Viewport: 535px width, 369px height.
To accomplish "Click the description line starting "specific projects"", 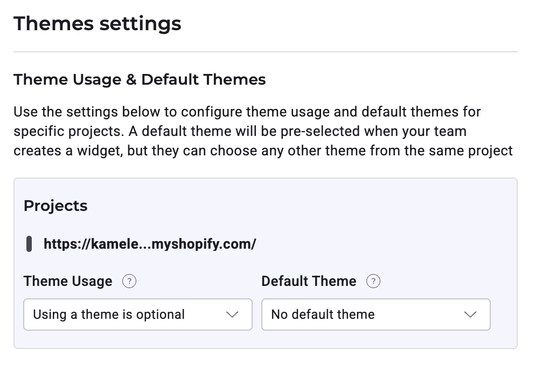I will click(x=240, y=131).
